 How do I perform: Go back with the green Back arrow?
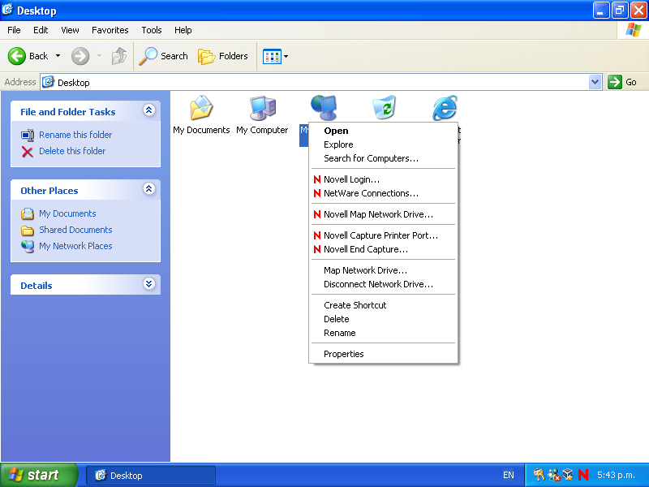point(17,56)
